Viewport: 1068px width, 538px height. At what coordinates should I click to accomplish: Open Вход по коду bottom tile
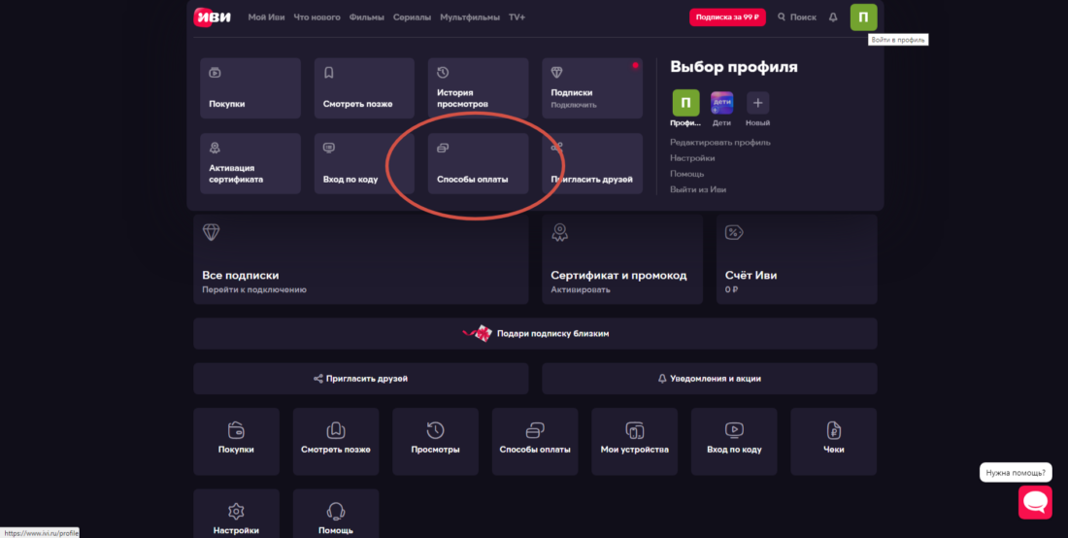tap(734, 441)
